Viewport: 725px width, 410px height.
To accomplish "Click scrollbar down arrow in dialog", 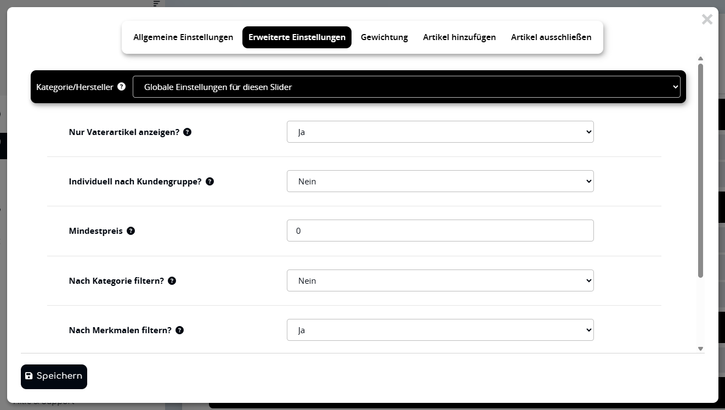I will [x=700, y=349].
